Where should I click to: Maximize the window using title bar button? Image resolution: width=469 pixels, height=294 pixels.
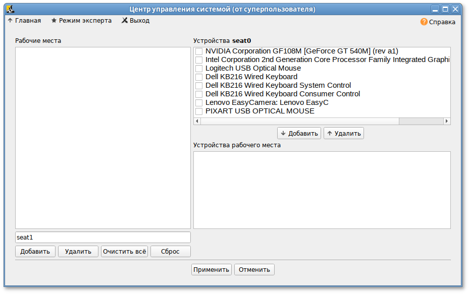[x=445, y=9]
